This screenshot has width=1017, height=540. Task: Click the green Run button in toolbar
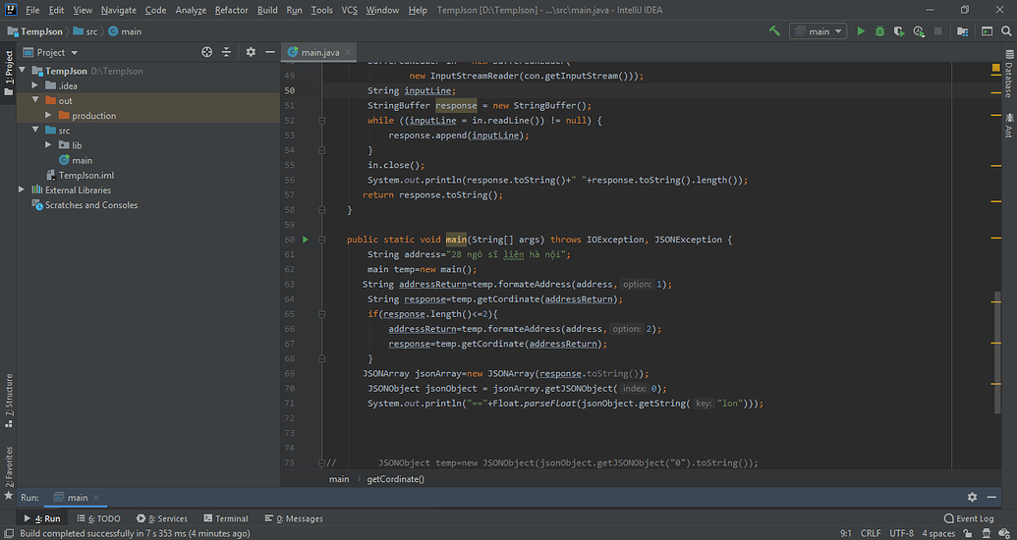coord(861,31)
